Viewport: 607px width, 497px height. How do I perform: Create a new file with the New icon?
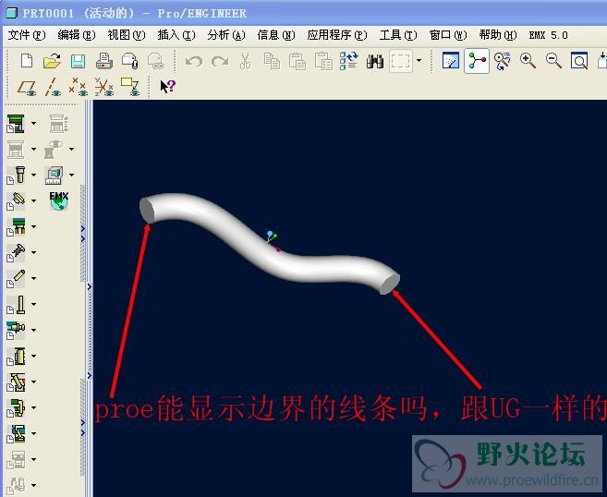tap(26, 61)
